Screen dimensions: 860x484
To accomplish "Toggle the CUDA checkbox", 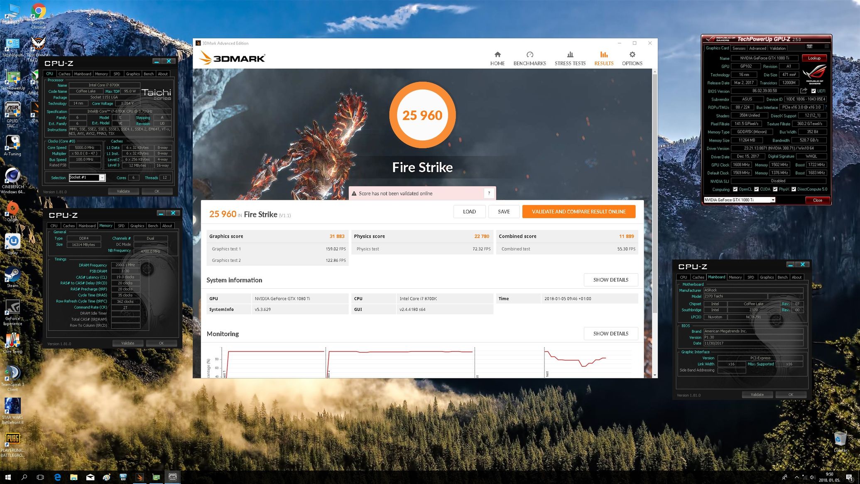I will [756, 189].
